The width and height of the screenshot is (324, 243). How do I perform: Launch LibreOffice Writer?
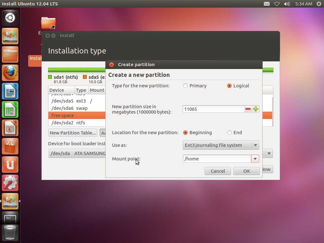(x=10, y=91)
